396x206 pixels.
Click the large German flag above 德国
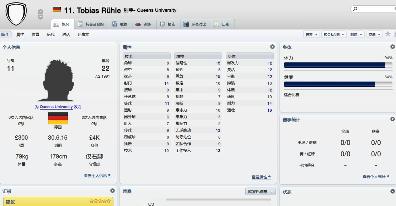tap(58, 118)
